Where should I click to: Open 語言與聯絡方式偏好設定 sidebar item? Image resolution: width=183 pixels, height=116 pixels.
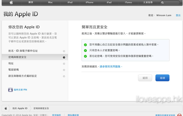click(x=35, y=76)
